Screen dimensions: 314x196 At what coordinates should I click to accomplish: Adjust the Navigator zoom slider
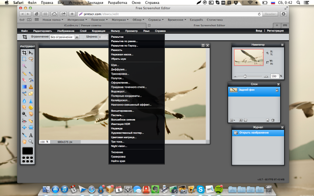pyautogui.click(x=245, y=76)
